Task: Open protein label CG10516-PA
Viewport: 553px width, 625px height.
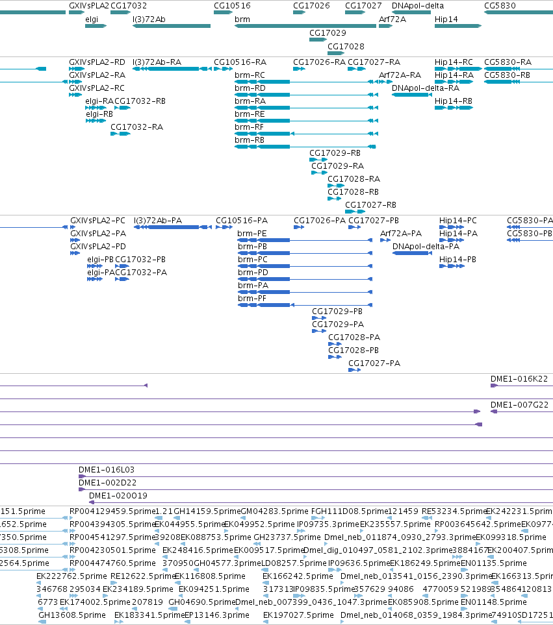Action: pyautogui.click(x=242, y=221)
